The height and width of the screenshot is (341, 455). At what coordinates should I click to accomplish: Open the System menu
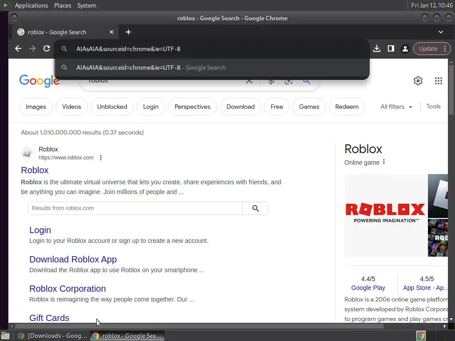click(87, 5)
